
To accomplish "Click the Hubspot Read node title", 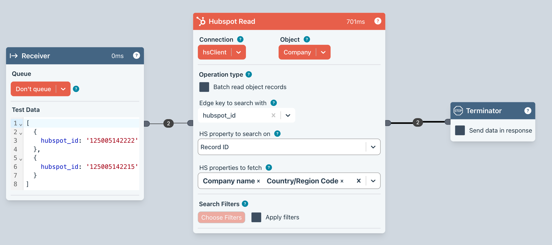I will [x=232, y=21].
